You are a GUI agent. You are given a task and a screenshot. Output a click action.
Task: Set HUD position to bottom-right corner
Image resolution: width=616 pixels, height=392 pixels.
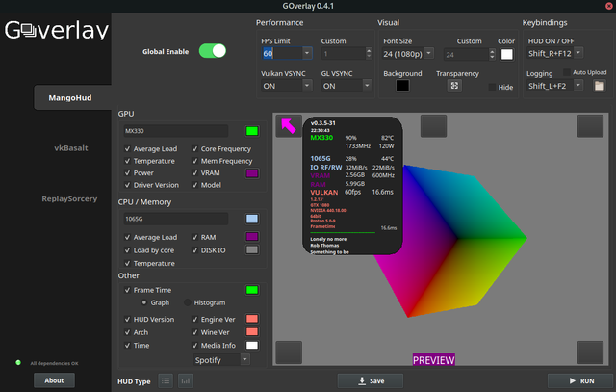590,352
